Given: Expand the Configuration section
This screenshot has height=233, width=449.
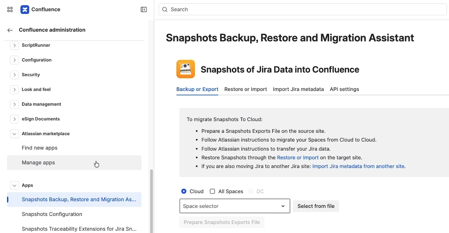Looking at the screenshot, I should [x=14, y=60].
